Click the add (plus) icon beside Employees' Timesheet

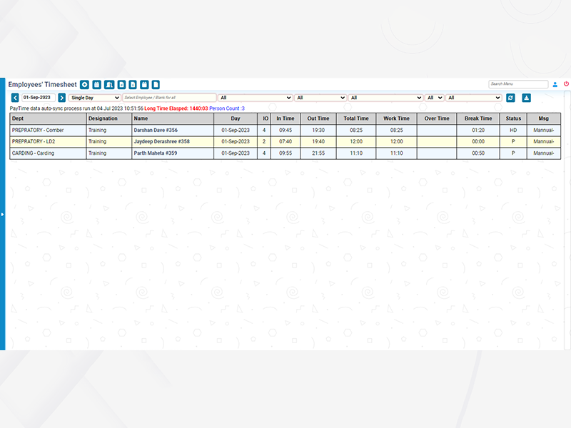pyautogui.click(x=85, y=85)
